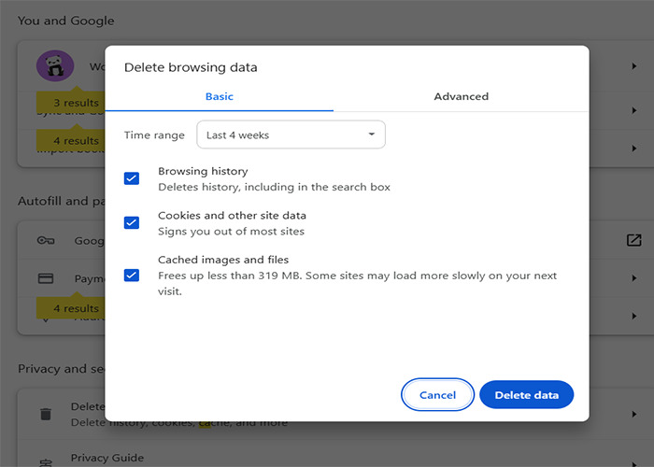Viewport: 654px width, 467px height.
Task: Click the key icon for Password Manager
Action: tap(46, 240)
